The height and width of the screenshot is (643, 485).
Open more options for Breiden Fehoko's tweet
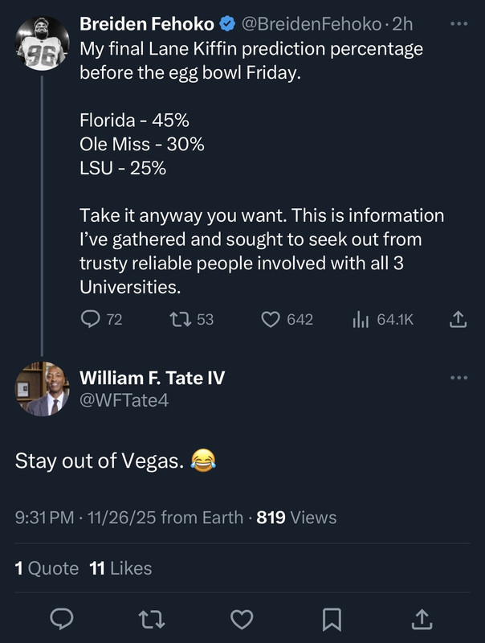(x=459, y=25)
